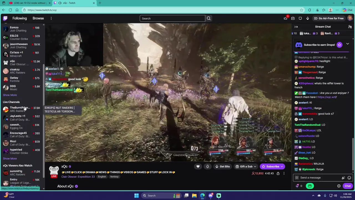Click xQc's LIVE avatar below the video
Screen dimensions: 355x200
click(x=54, y=172)
